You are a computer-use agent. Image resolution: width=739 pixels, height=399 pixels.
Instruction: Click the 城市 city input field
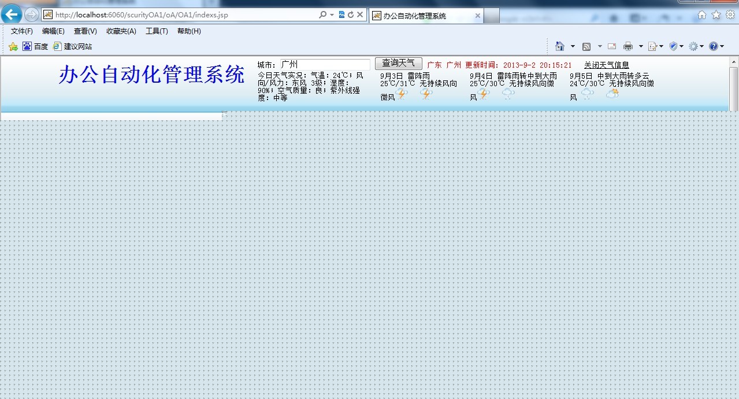(x=324, y=64)
